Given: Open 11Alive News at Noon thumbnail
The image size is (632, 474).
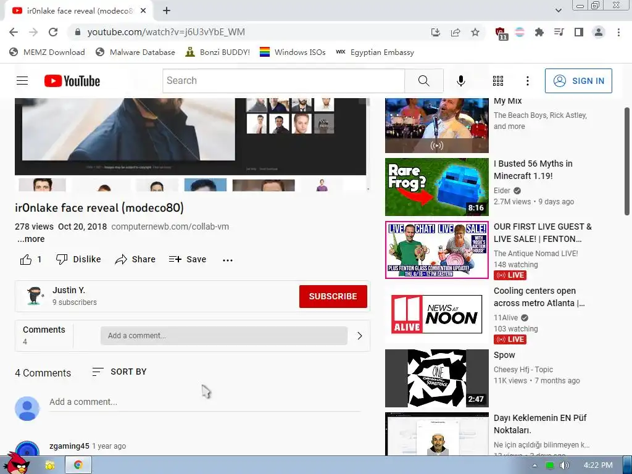Looking at the screenshot, I should 436,314.
